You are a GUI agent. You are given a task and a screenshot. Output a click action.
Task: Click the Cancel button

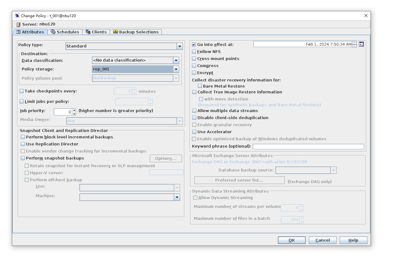(x=323, y=240)
